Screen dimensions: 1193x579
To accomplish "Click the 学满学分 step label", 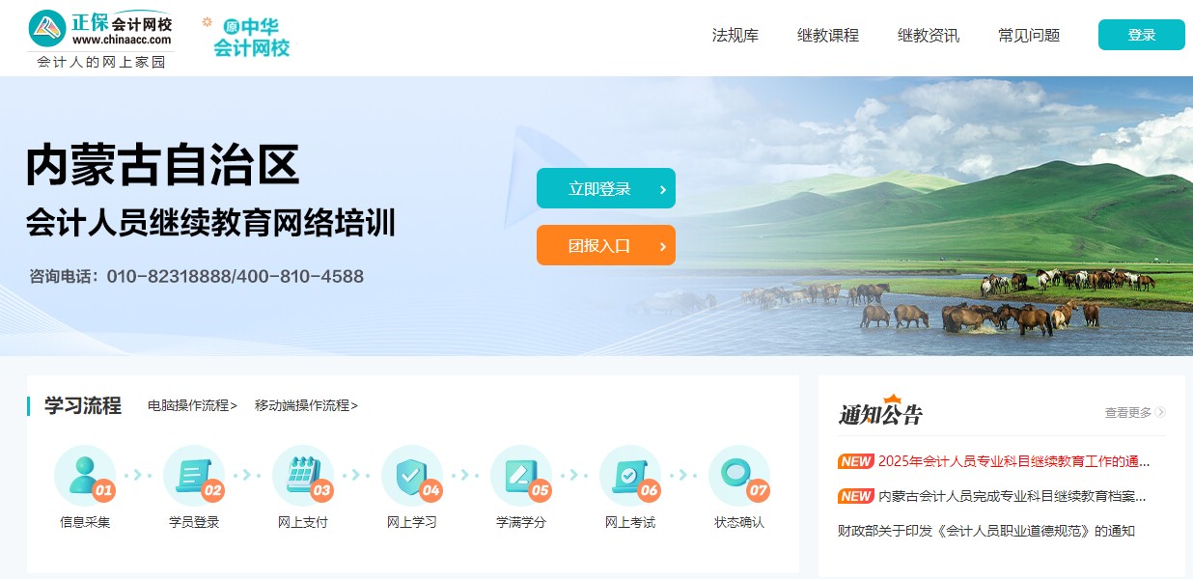I will coord(521,522).
